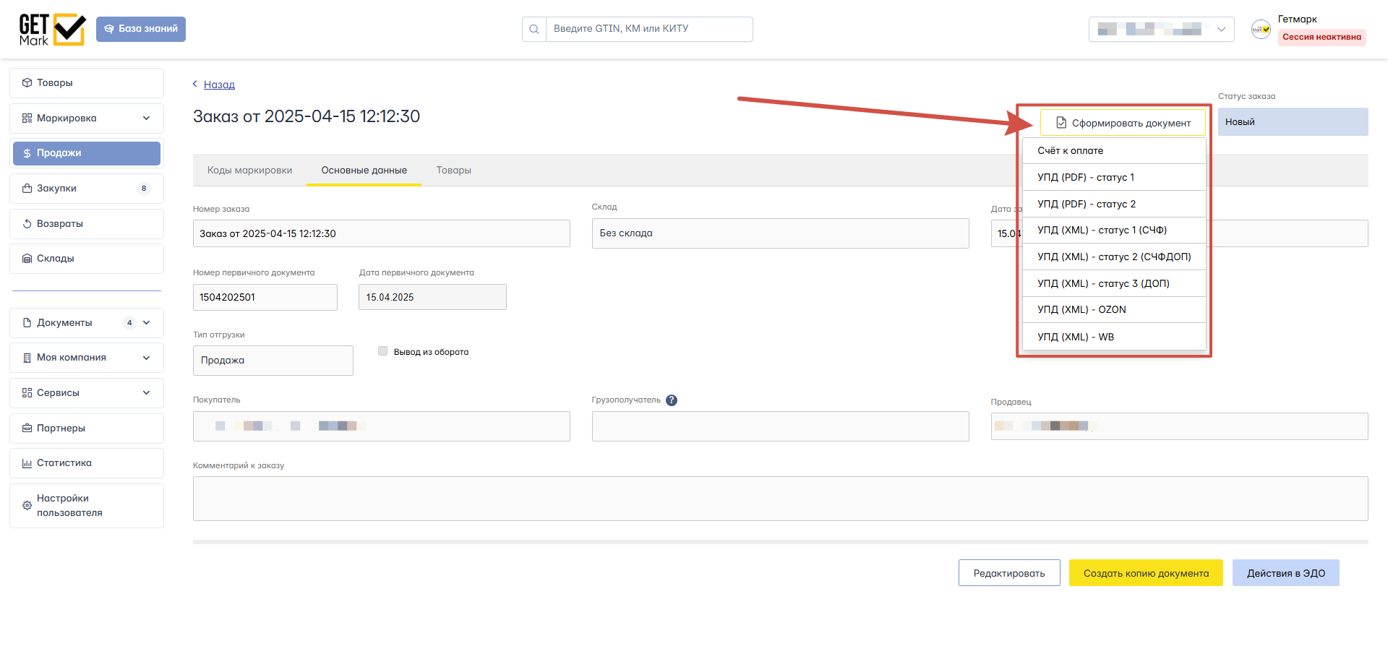Viewport: 1388px width, 654px height.
Task: Click the Действия в ЭДО button
Action: pos(1286,573)
